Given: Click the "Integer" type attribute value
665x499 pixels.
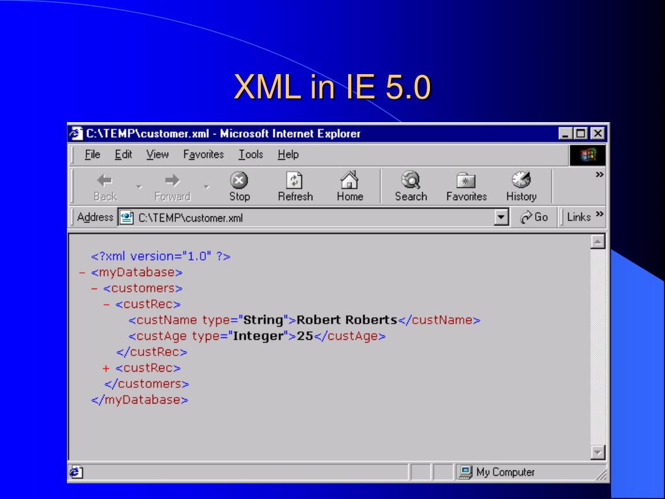Looking at the screenshot, I should tap(258, 336).
